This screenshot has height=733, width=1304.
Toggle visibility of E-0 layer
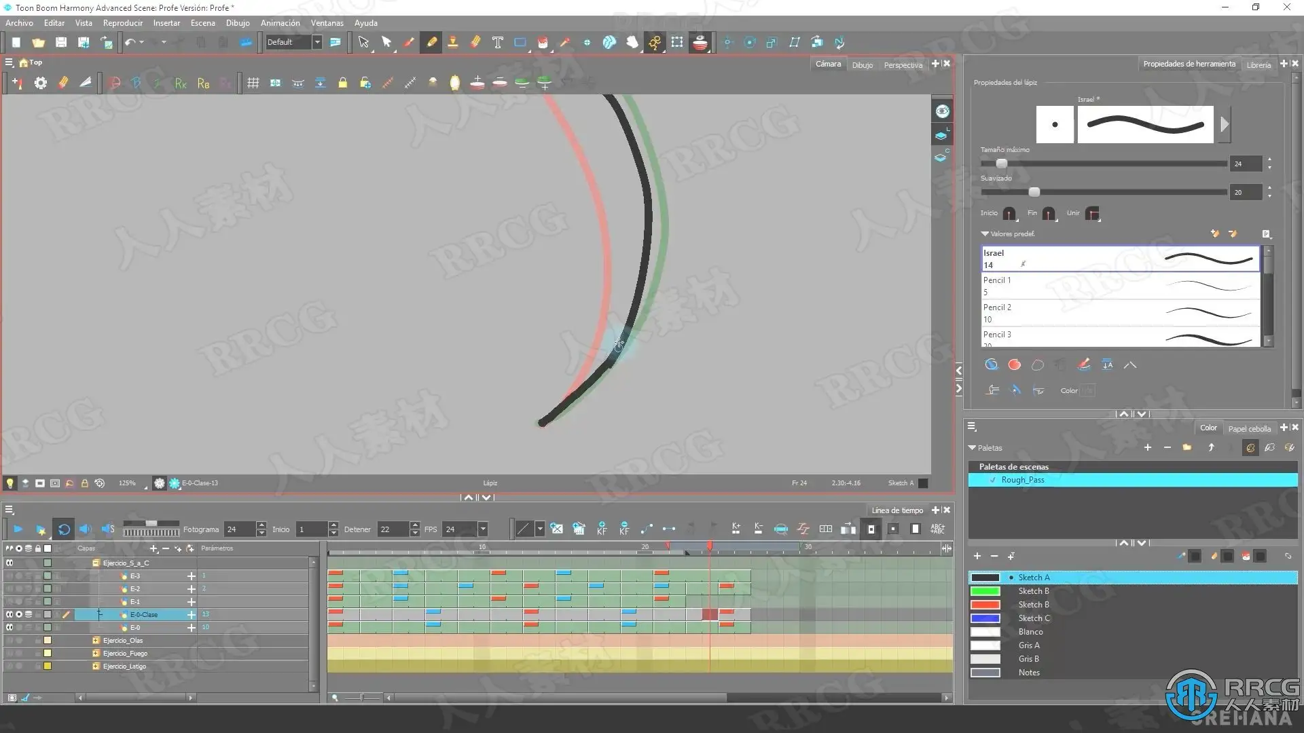pyautogui.click(x=10, y=628)
